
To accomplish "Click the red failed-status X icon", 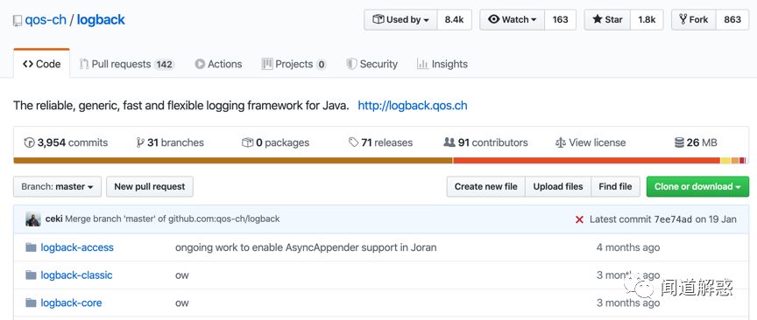I will [x=579, y=219].
